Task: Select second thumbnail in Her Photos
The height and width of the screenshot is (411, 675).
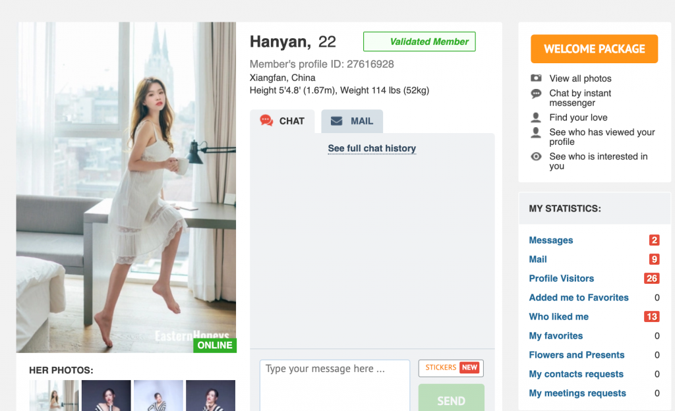Action: click(106, 396)
